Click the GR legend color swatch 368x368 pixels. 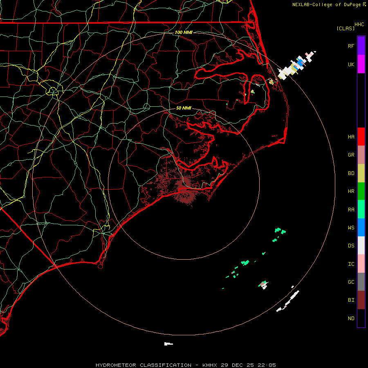point(361,155)
